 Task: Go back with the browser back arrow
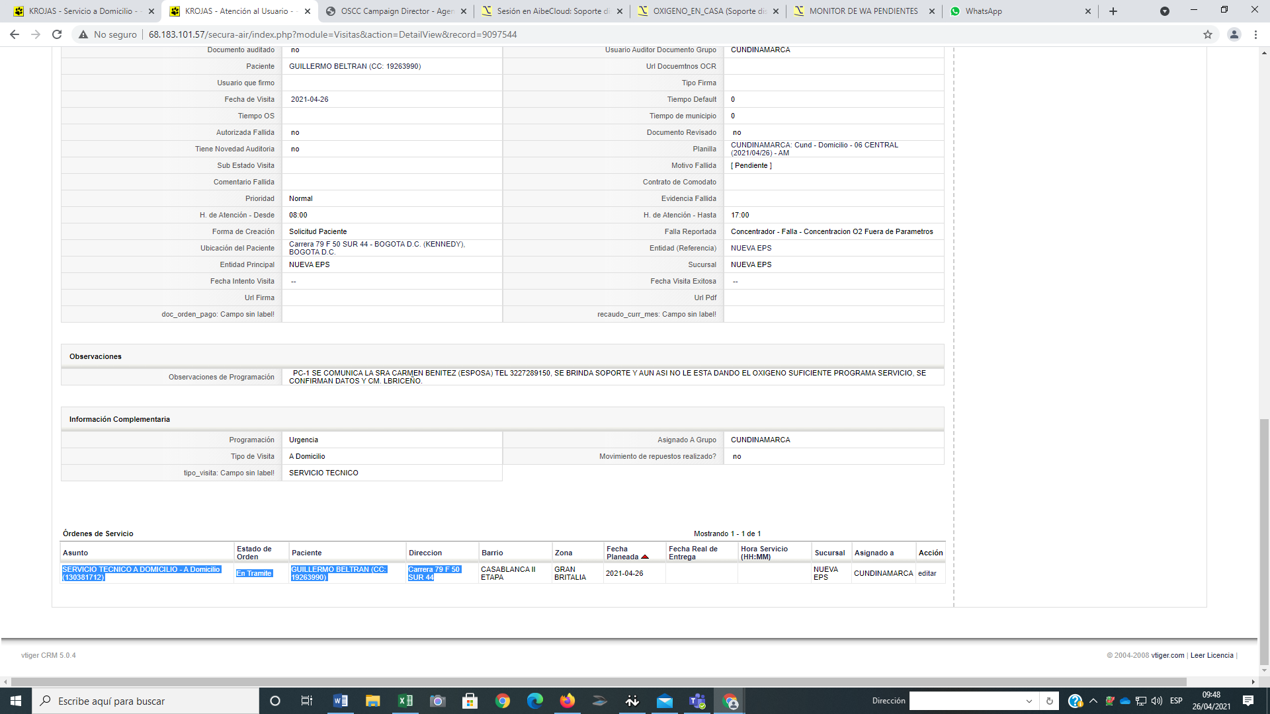15,34
